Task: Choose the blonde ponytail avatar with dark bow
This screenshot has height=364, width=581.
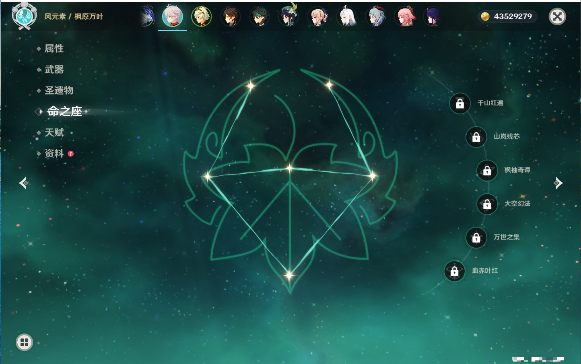Action: pyautogui.click(x=317, y=16)
